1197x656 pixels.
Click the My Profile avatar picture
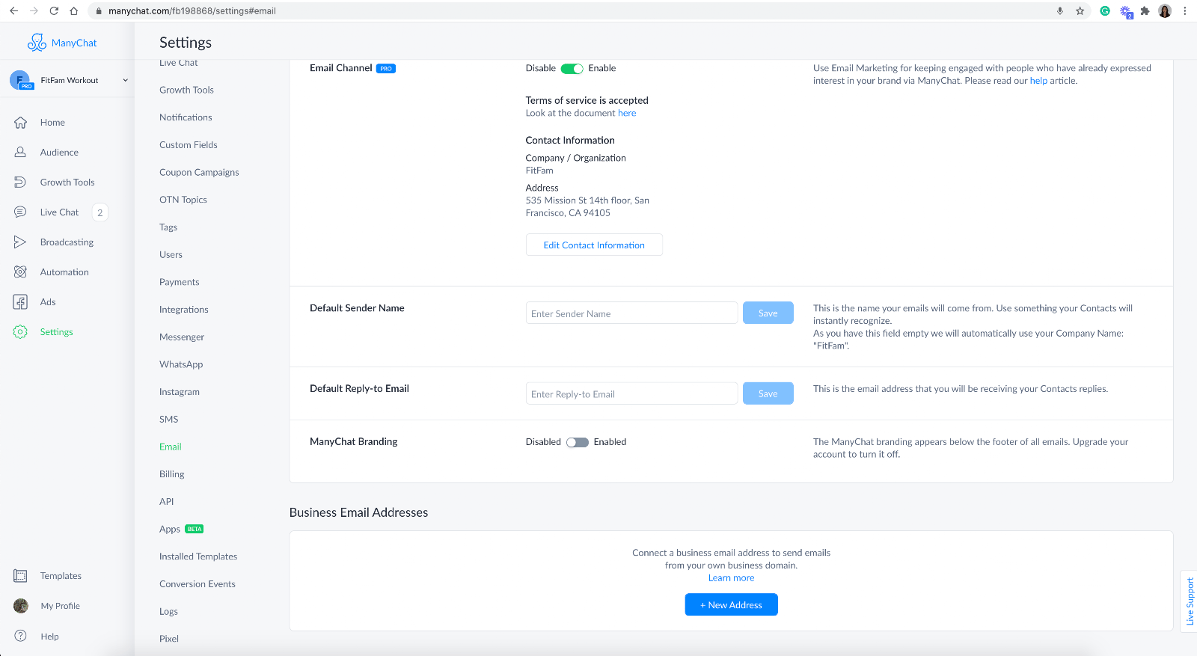tap(21, 606)
